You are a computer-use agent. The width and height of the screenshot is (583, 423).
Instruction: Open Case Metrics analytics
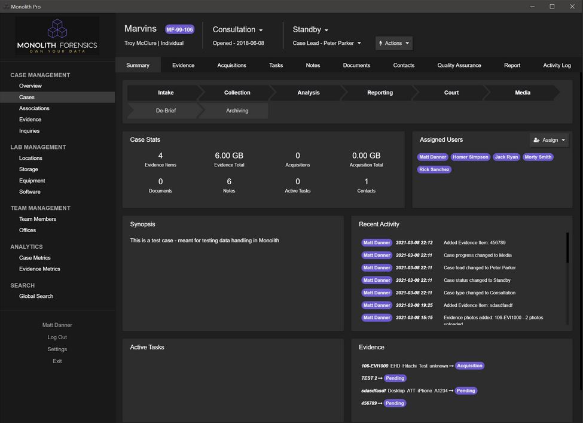pyautogui.click(x=35, y=258)
